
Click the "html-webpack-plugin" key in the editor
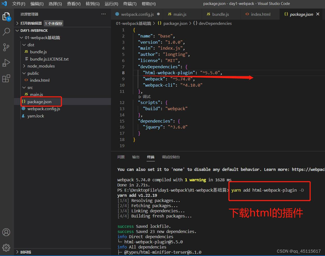pos(169,73)
